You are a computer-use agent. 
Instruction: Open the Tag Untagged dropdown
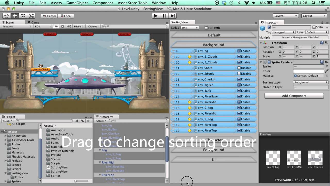284,32
